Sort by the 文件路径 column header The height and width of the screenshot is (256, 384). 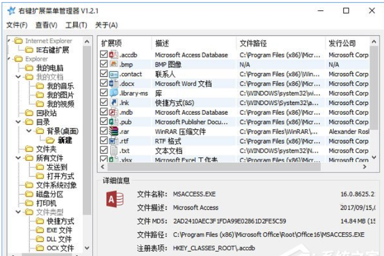coord(281,44)
